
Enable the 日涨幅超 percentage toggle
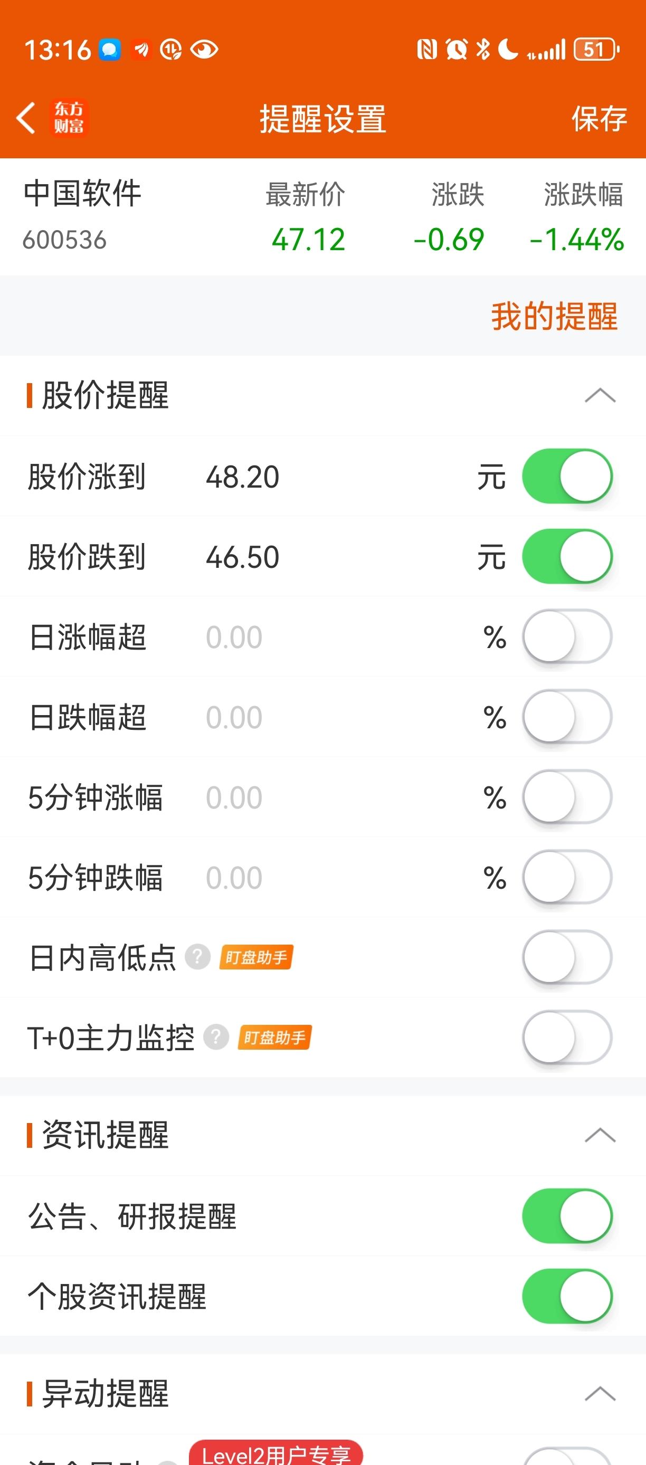(x=567, y=636)
